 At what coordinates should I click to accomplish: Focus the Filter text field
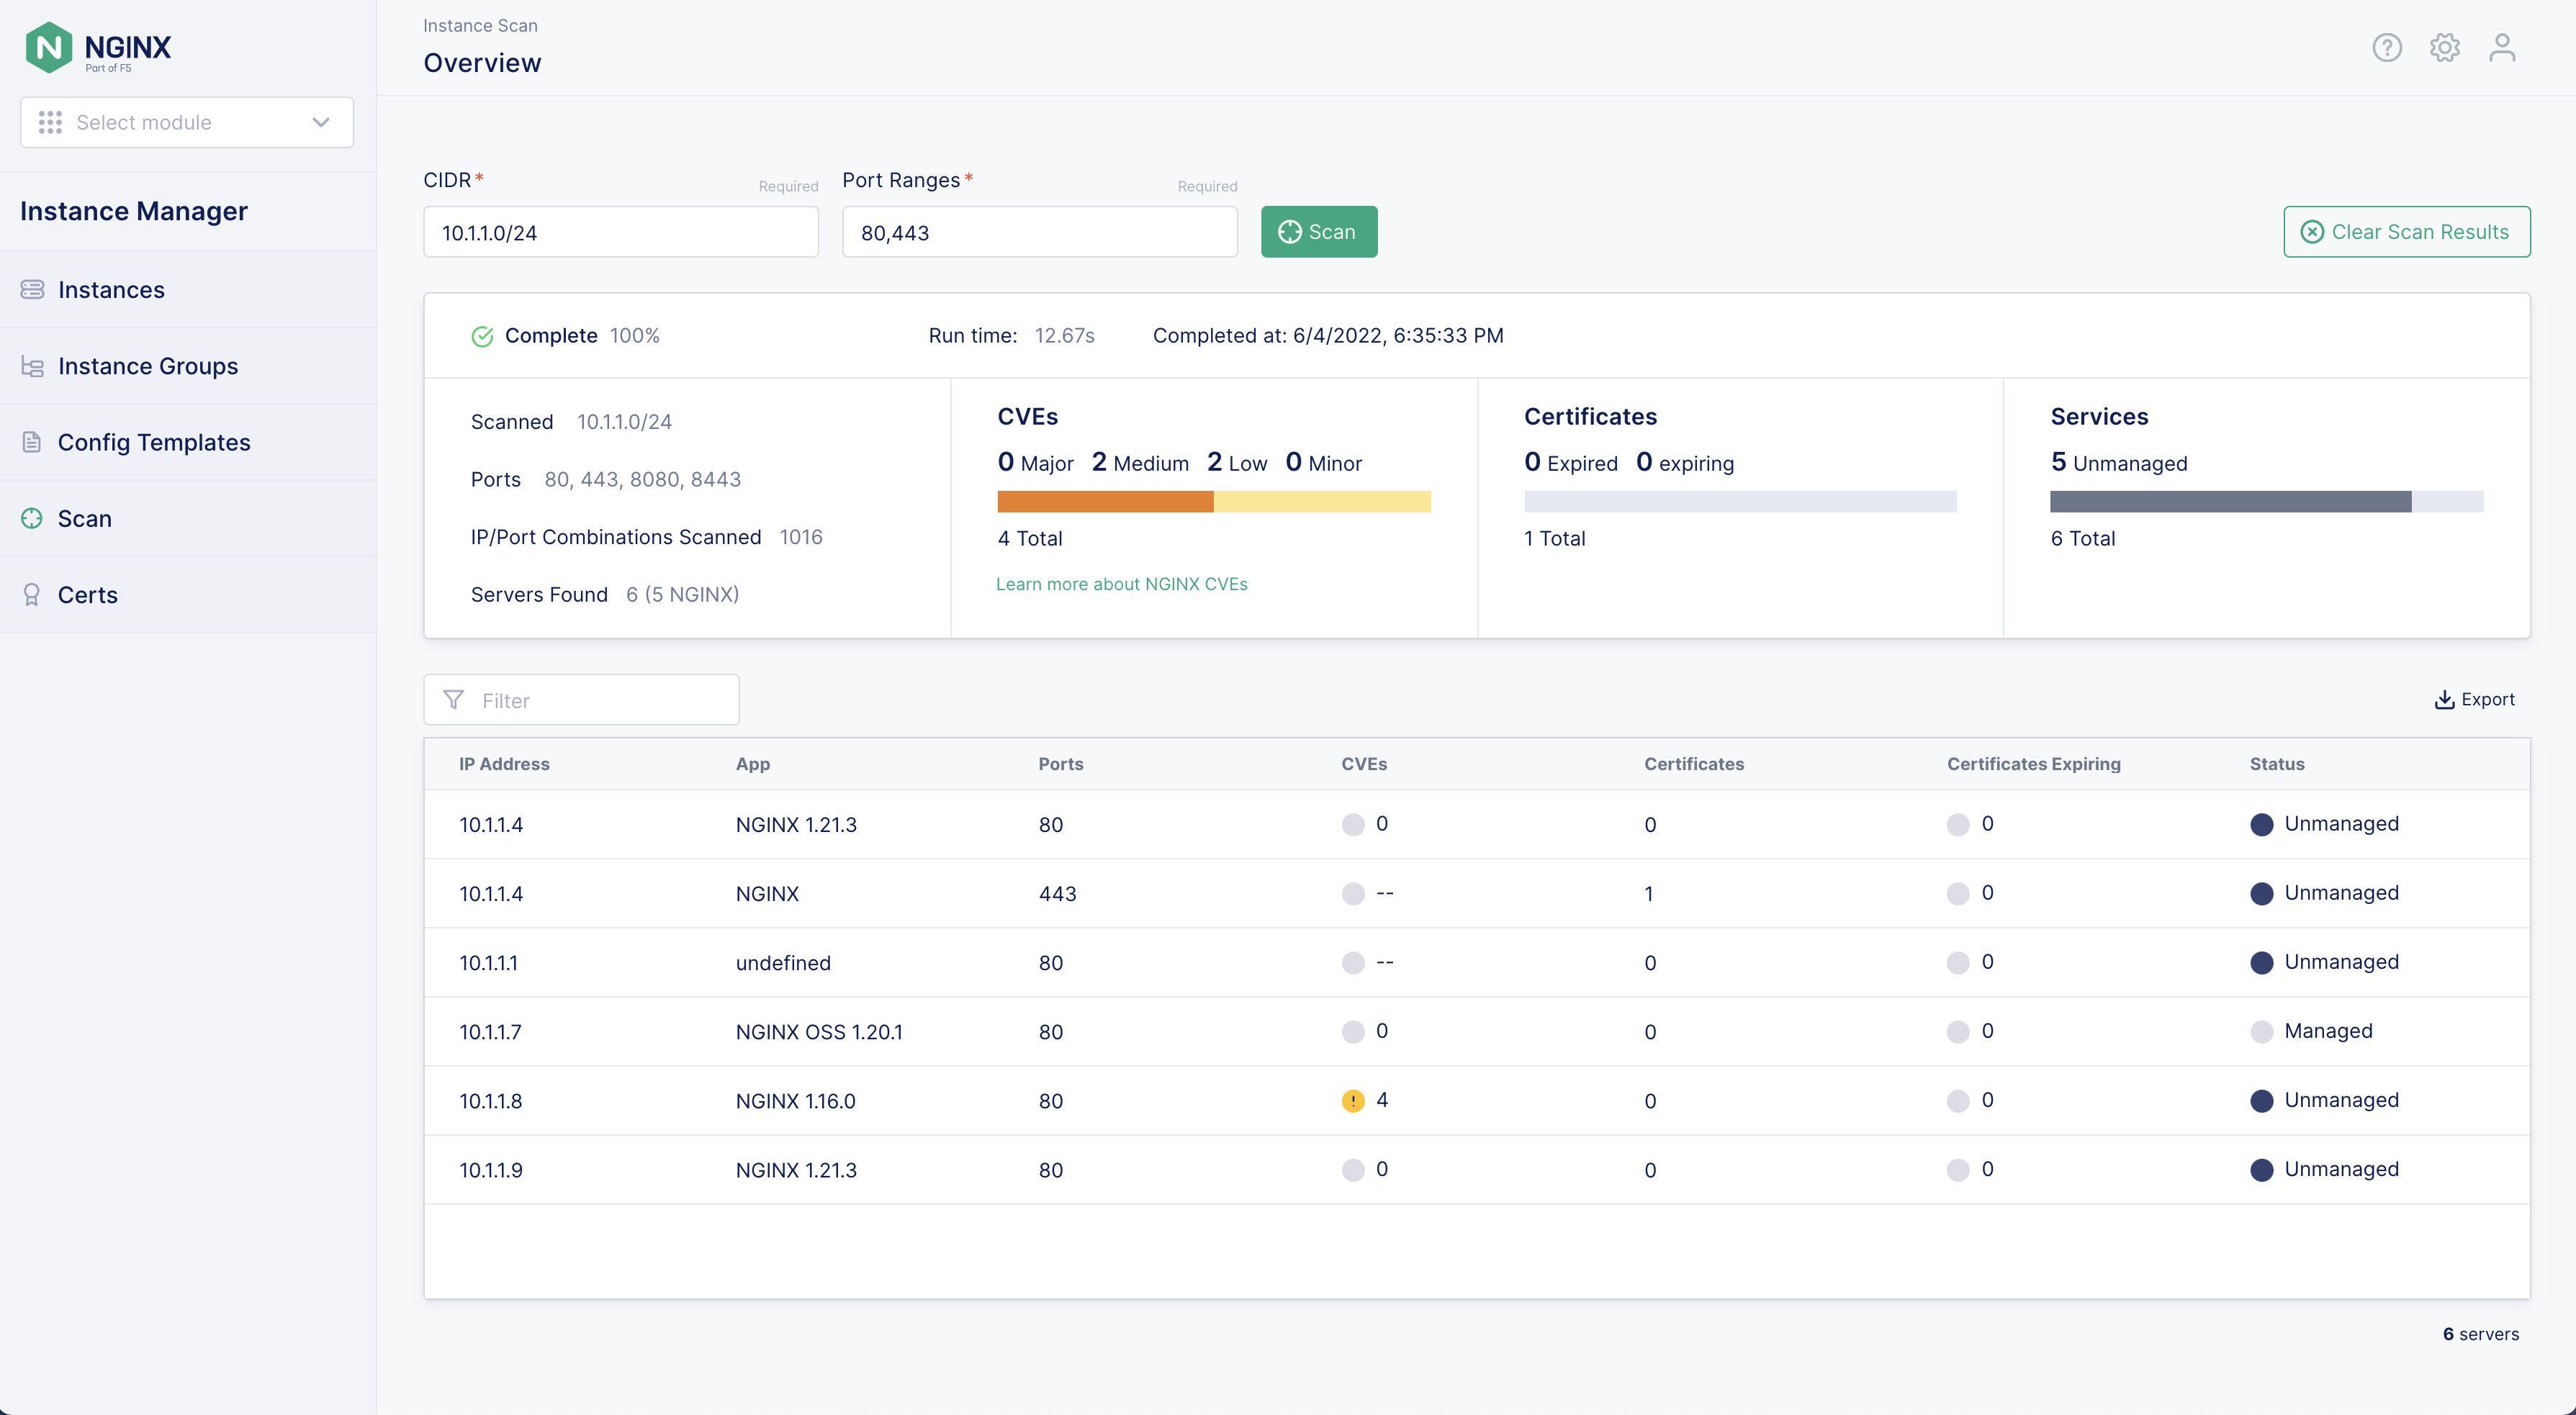pyautogui.click(x=582, y=700)
